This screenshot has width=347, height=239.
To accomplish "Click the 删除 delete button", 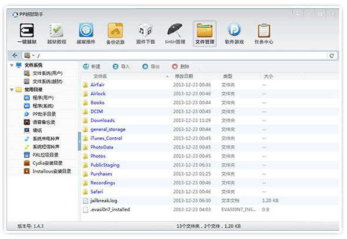I will pyautogui.click(x=181, y=67).
